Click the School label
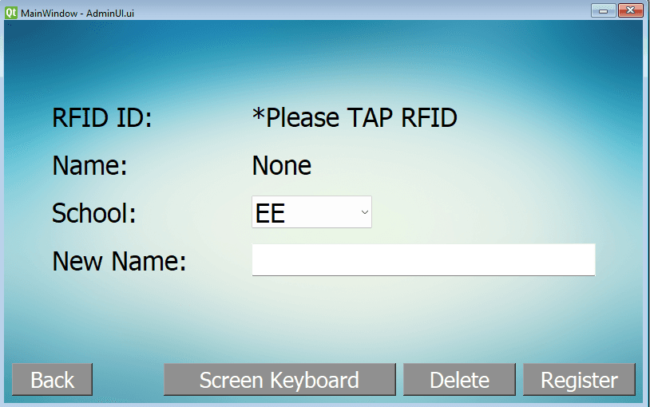Viewport: 650px width, 407px height. 94,213
